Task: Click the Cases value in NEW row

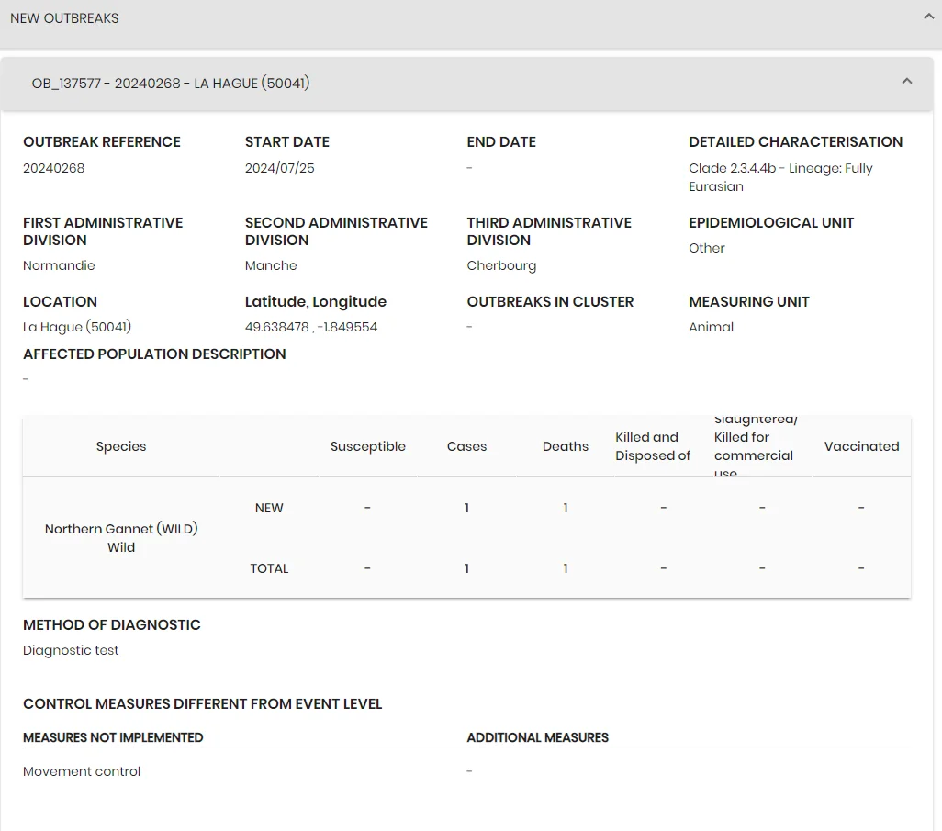Action: click(466, 508)
